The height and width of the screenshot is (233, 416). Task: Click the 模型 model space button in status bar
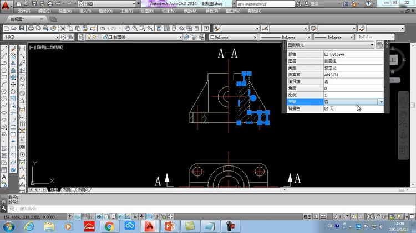click(x=307, y=216)
